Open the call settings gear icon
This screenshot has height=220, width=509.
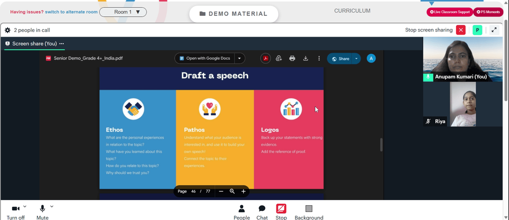[x=8, y=30]
